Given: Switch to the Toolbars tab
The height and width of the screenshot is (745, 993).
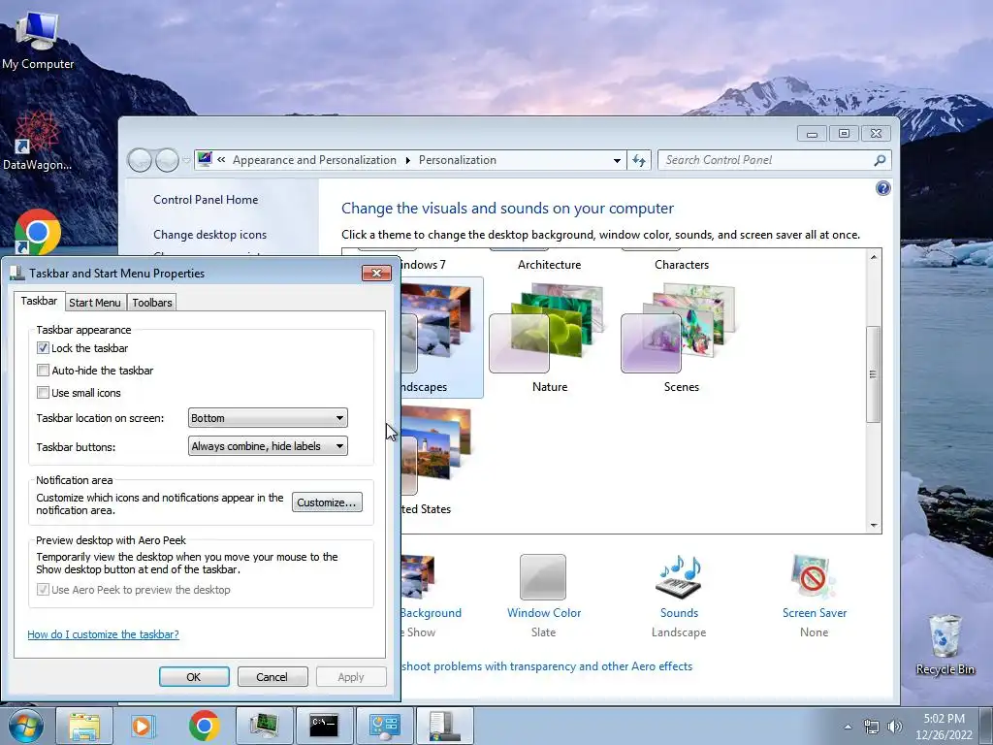Looking at the screenshot, I should [152, 303].
